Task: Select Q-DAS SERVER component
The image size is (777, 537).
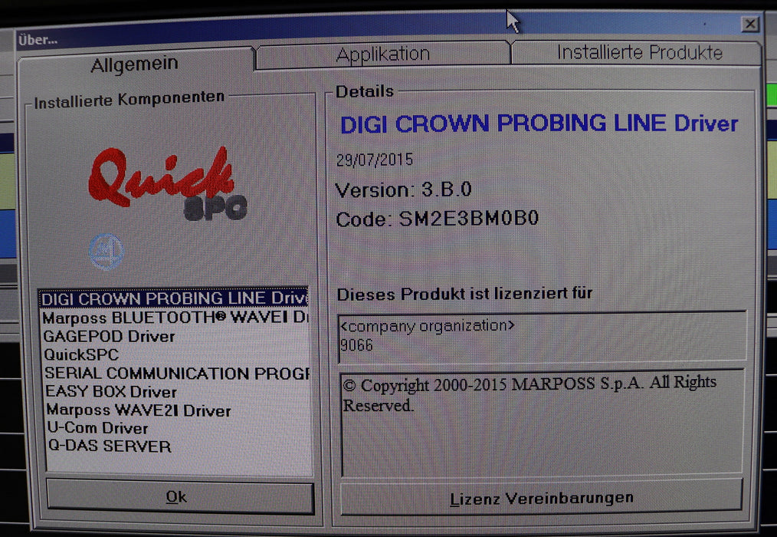Action: [110, 446]
